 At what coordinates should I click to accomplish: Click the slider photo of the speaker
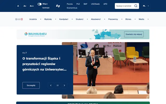(x=111, y=70)
